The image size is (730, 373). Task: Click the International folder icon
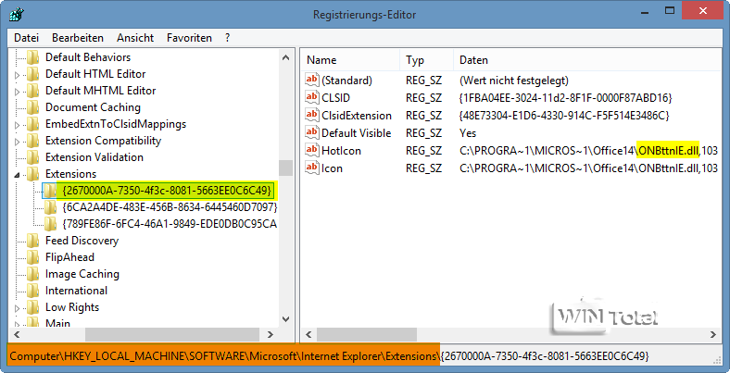32,292
